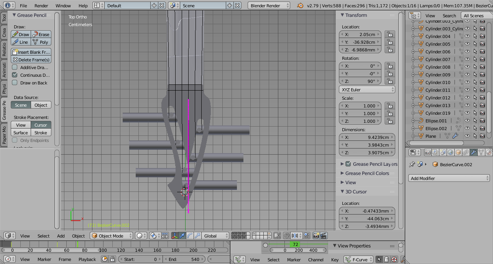Toggle visibility of Ellipse.001
The height and width of the screenshot is (264, 493).
pyautogui.click(x=467, y=120)
